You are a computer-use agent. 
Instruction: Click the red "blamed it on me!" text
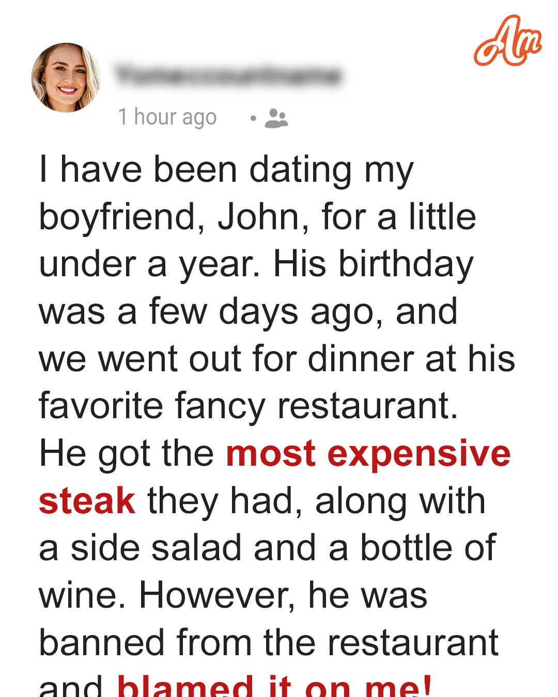point(274,686)
